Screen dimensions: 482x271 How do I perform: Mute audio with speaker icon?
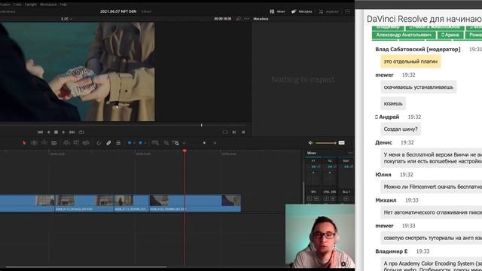pos(310,143)
